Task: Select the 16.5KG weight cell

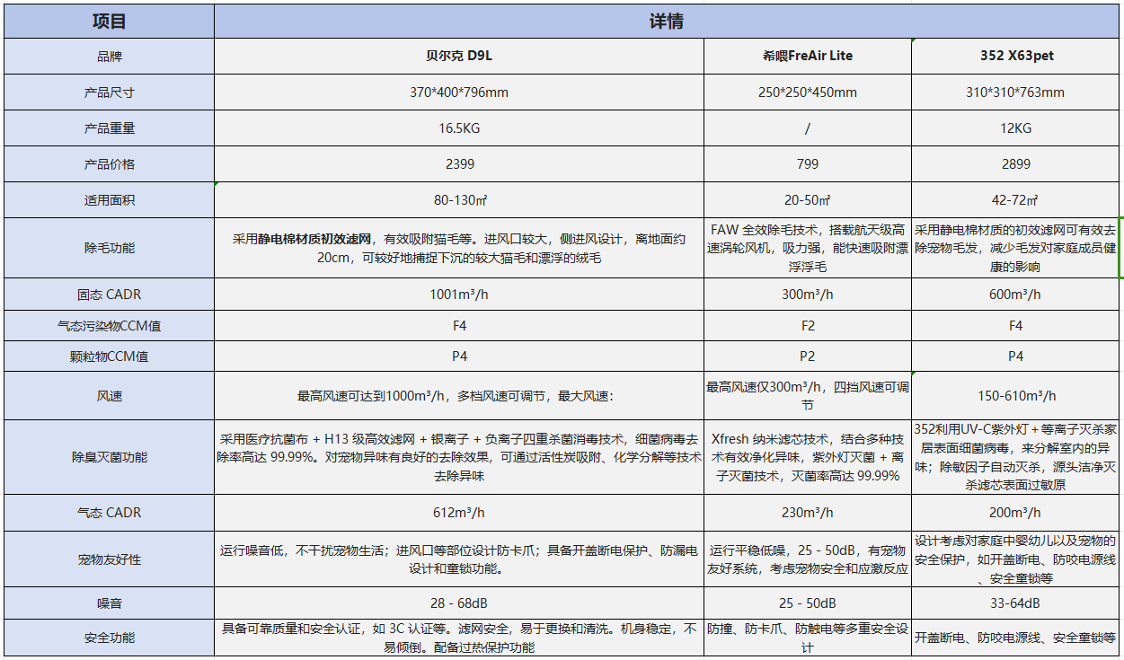Action: pos(459,128)
